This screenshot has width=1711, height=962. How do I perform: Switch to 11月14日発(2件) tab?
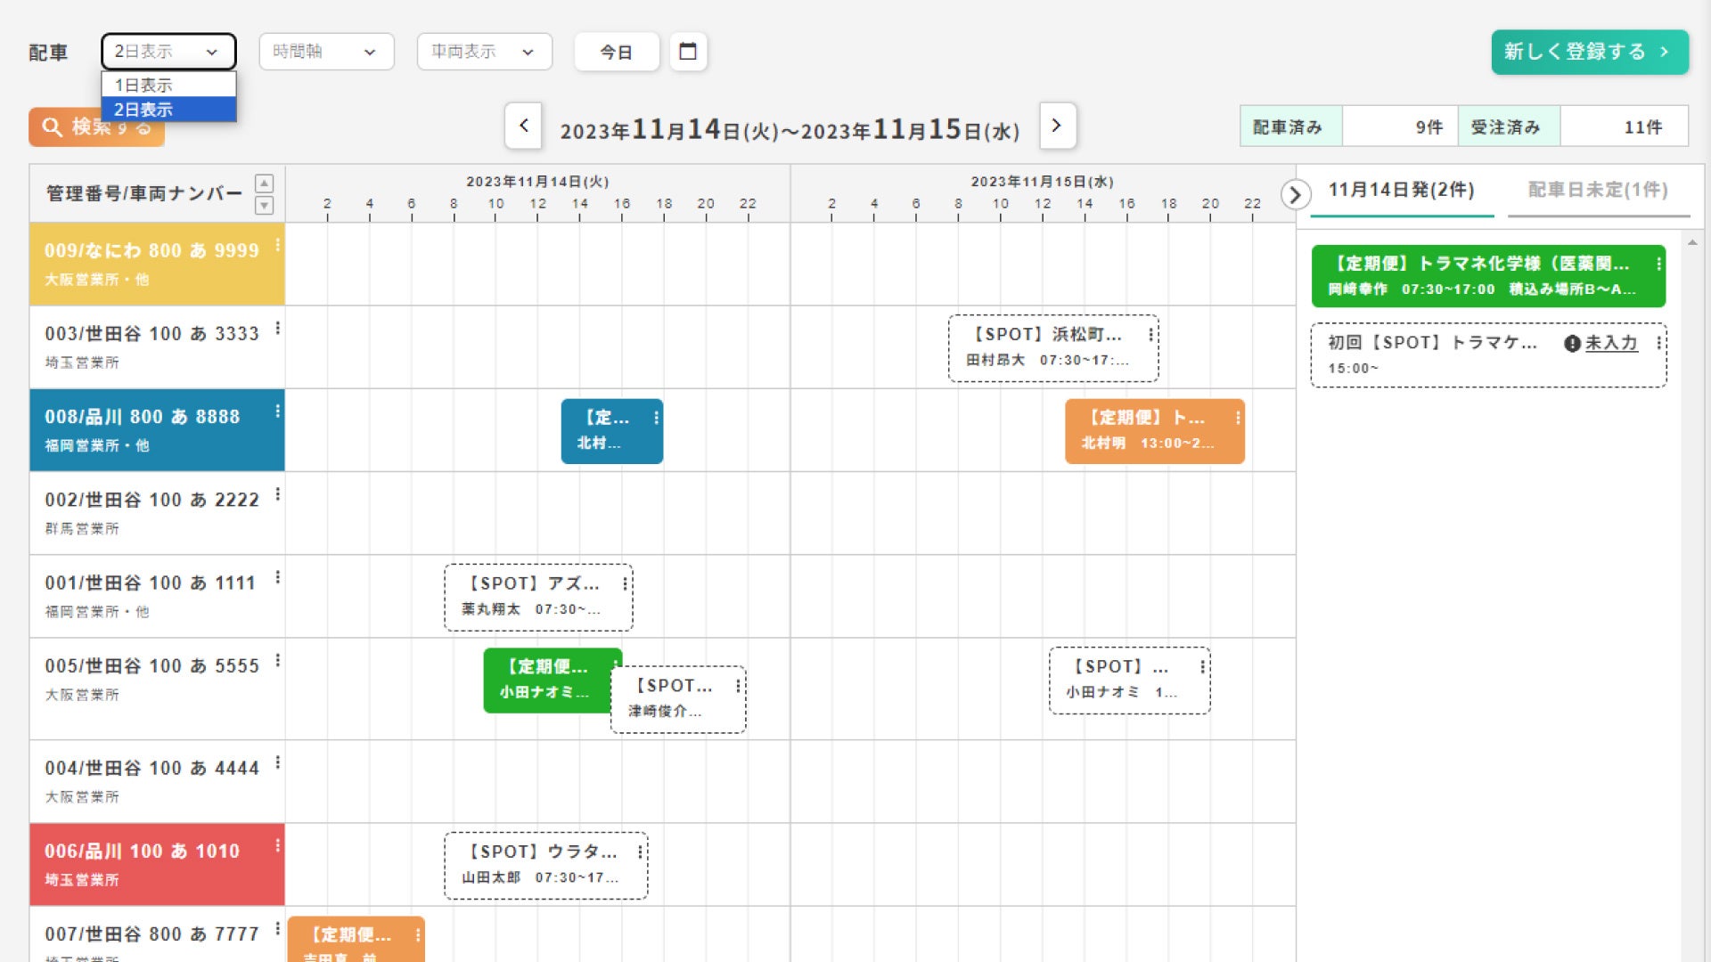pos(1401,190)
